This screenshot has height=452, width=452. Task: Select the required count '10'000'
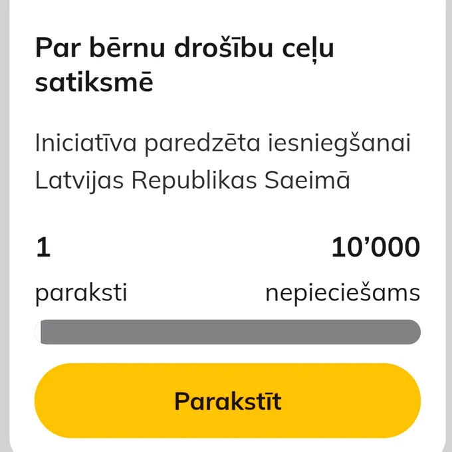click(376, 247)
